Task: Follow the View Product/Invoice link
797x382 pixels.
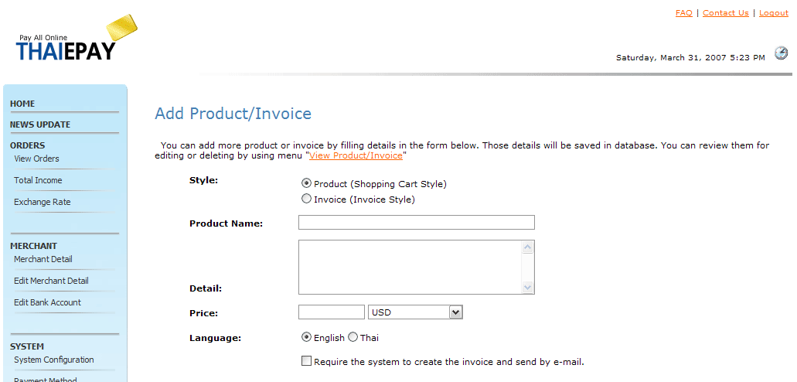Action: (x=356, y=156)
